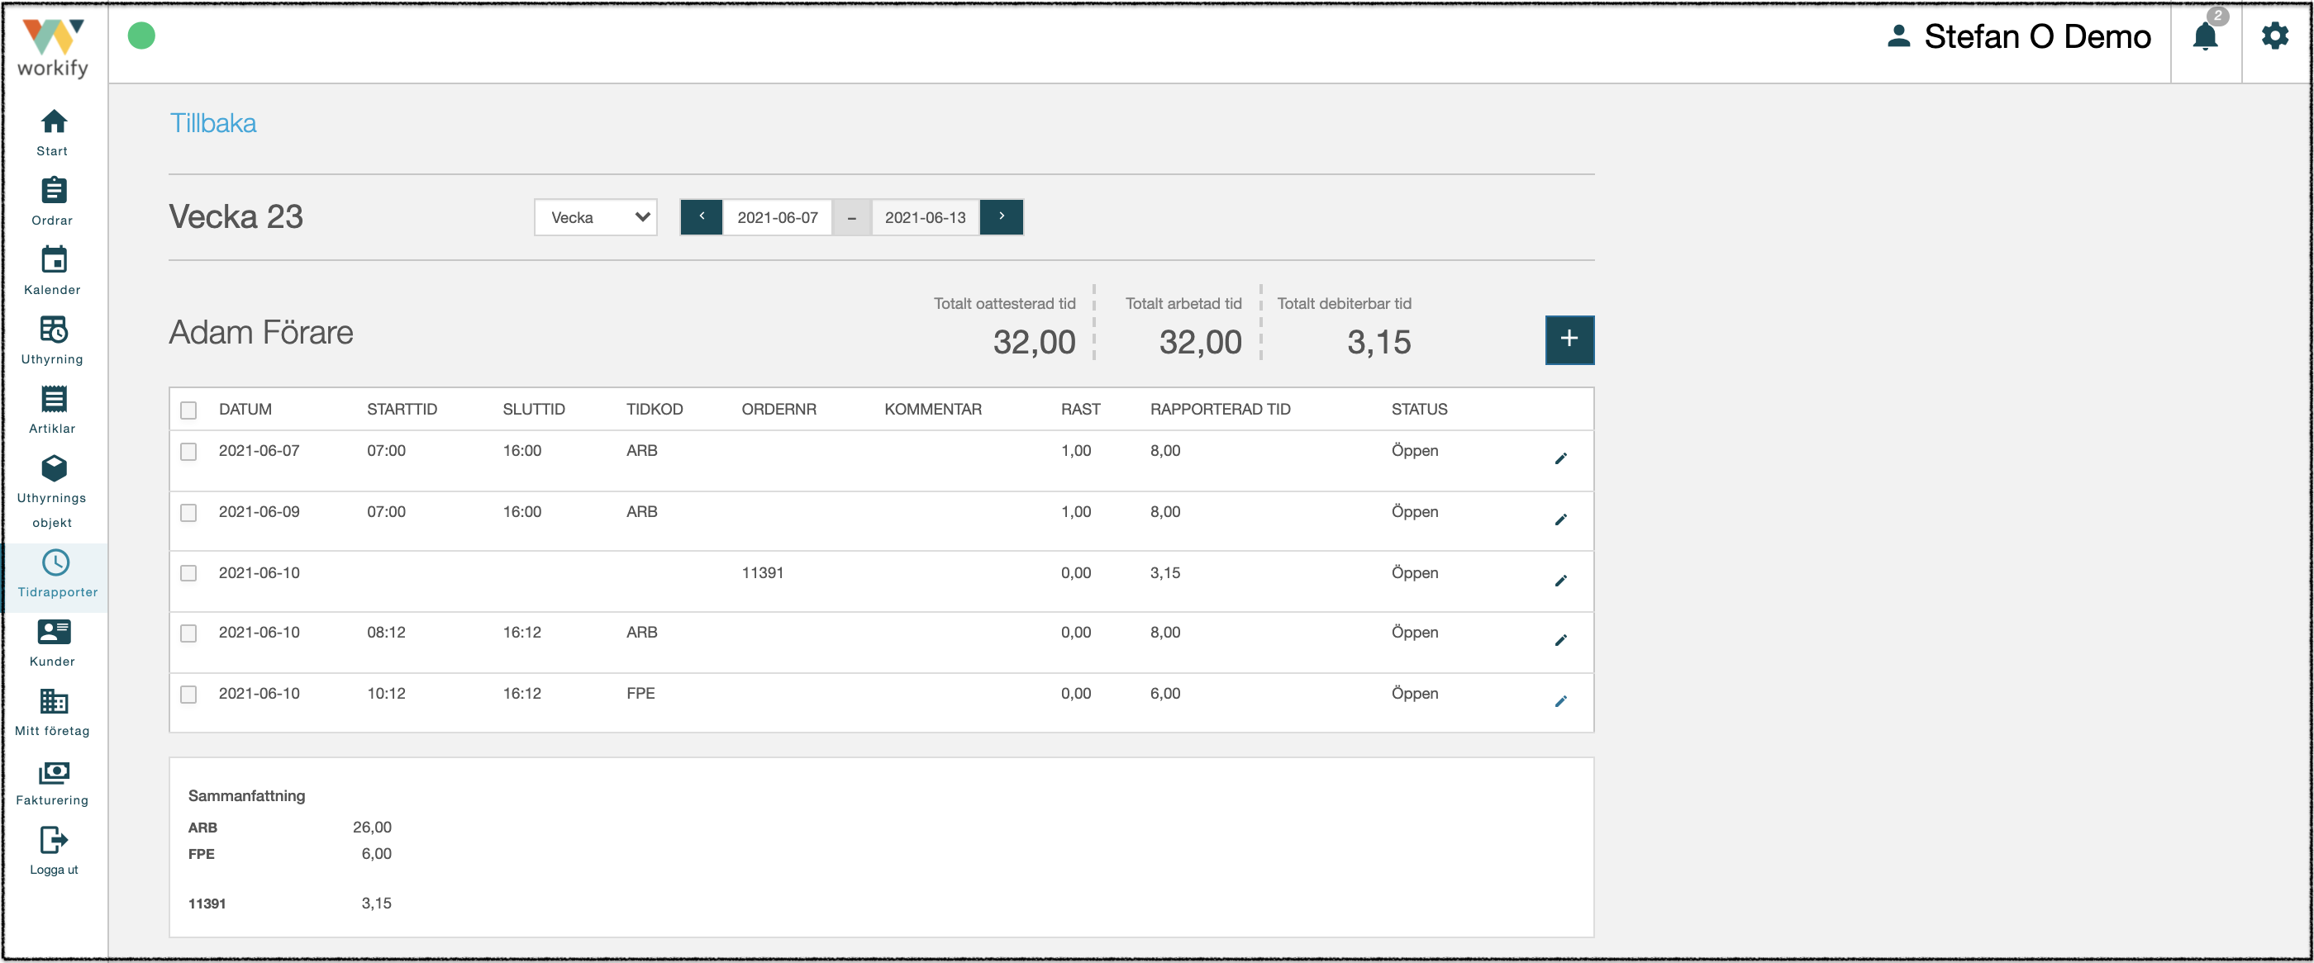Click the start date field 2021-06-07

pos(778,217)
